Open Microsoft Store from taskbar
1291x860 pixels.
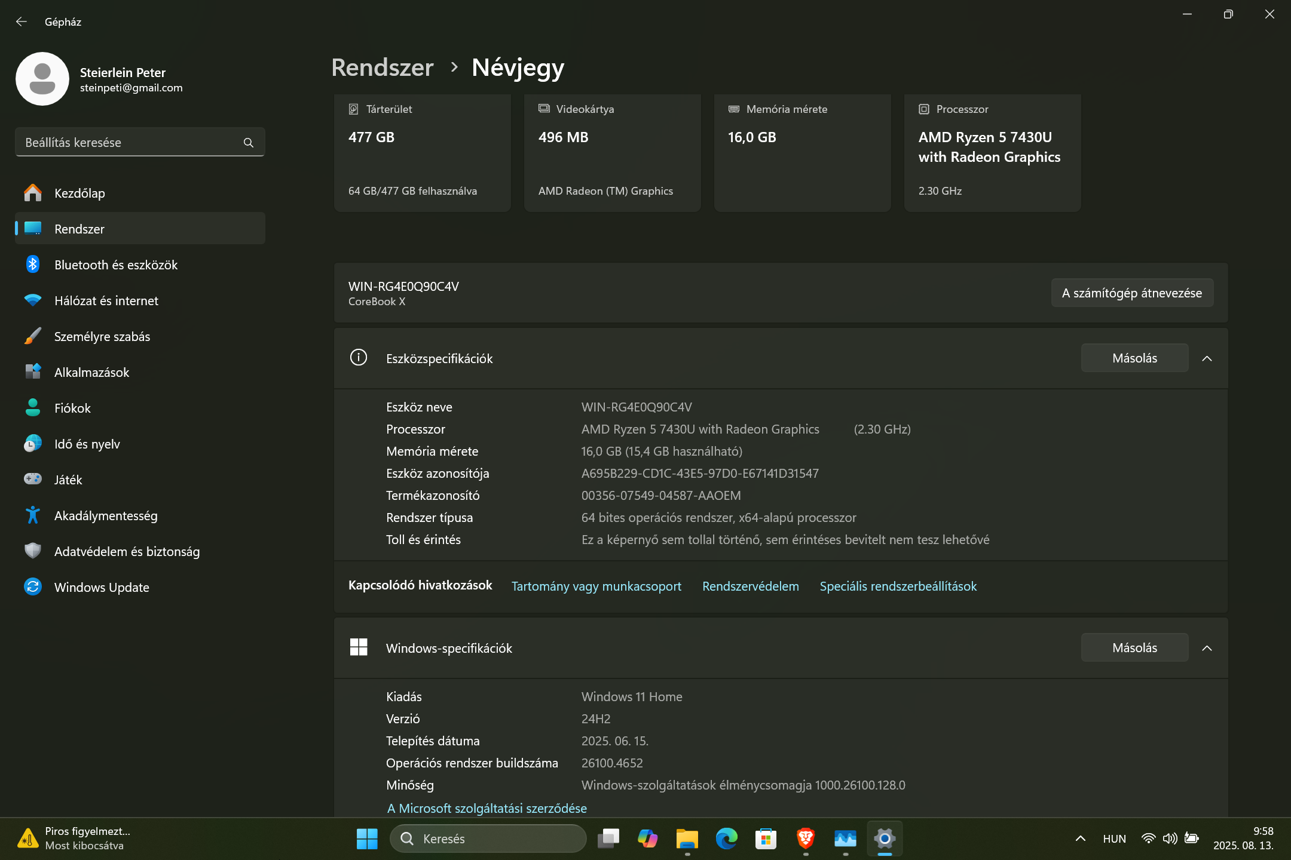pos(766,838)
